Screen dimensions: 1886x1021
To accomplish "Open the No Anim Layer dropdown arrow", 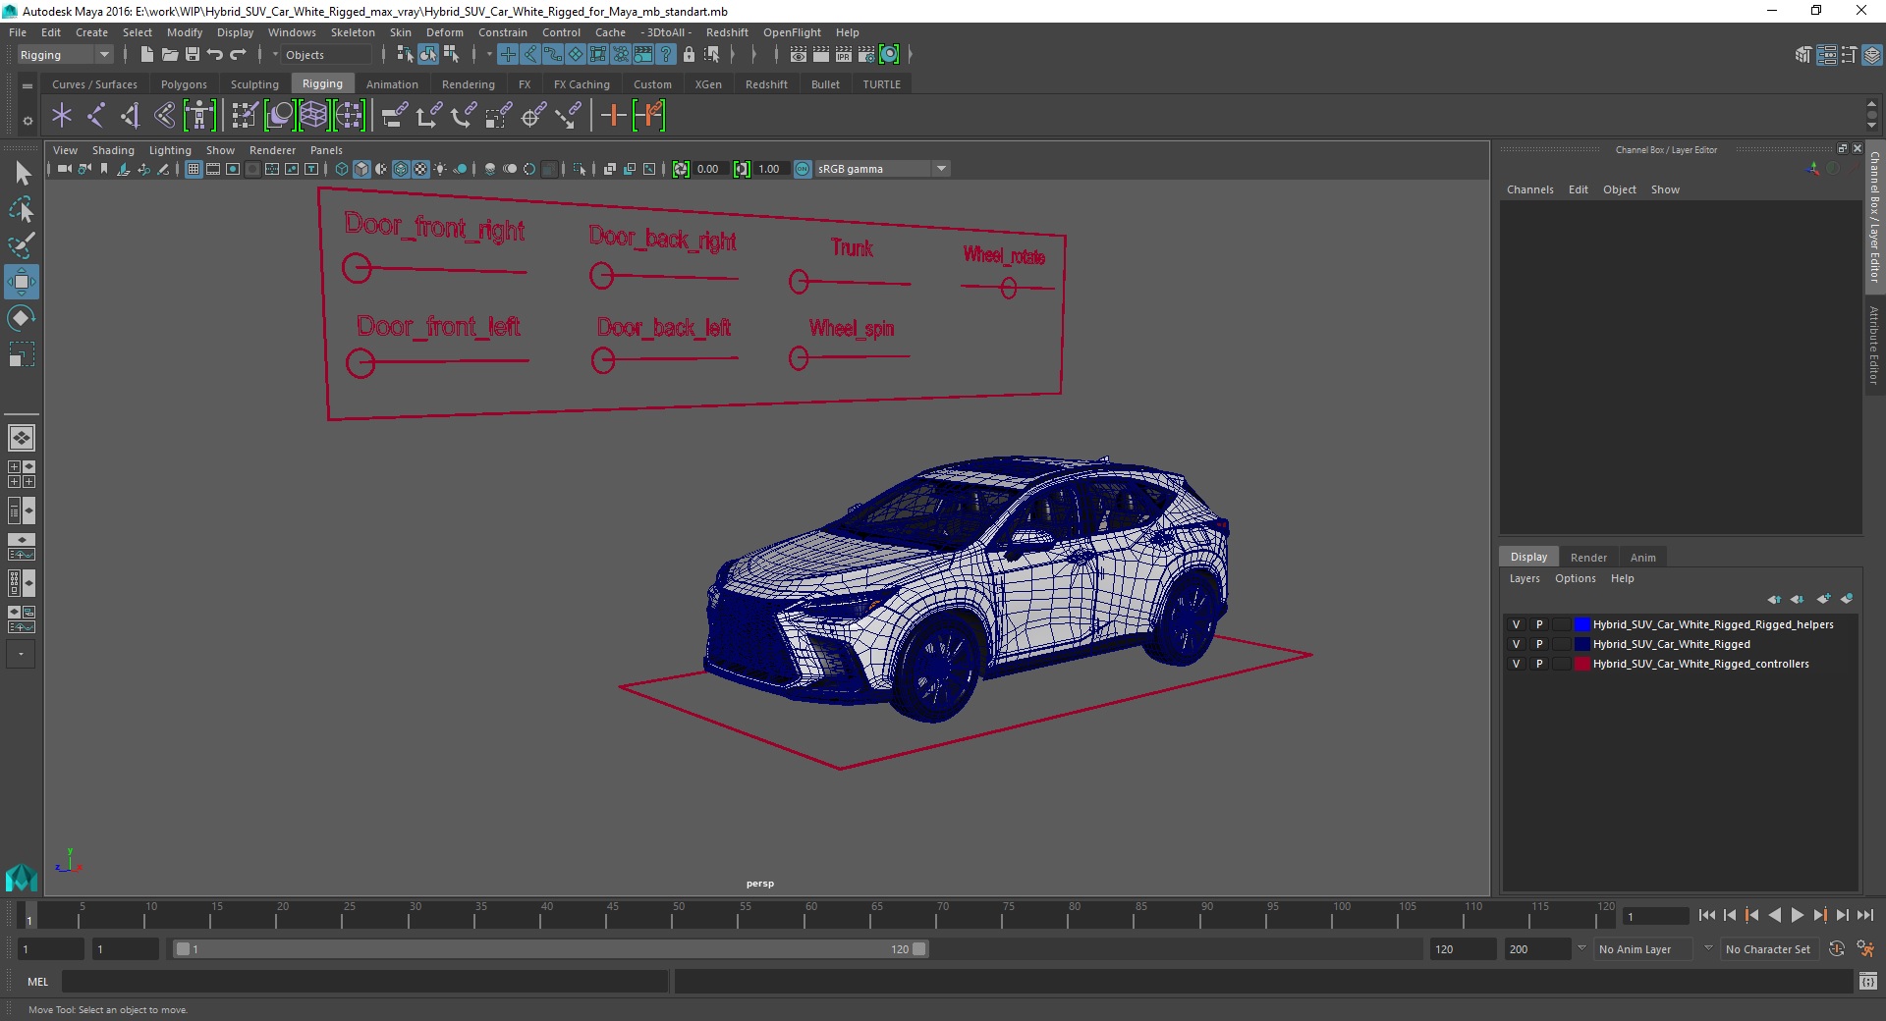I will click(x=1581, y=948).
